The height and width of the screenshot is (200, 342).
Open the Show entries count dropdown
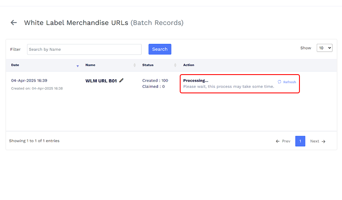pos(324,48)
